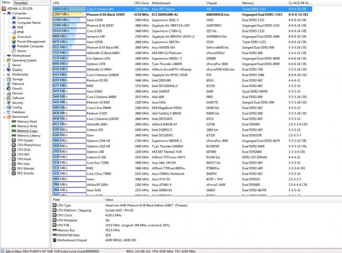The width and height of the screenshot is (342, 253).
Task: Open the Memory Latency benchmark
Action: (29, 136)
